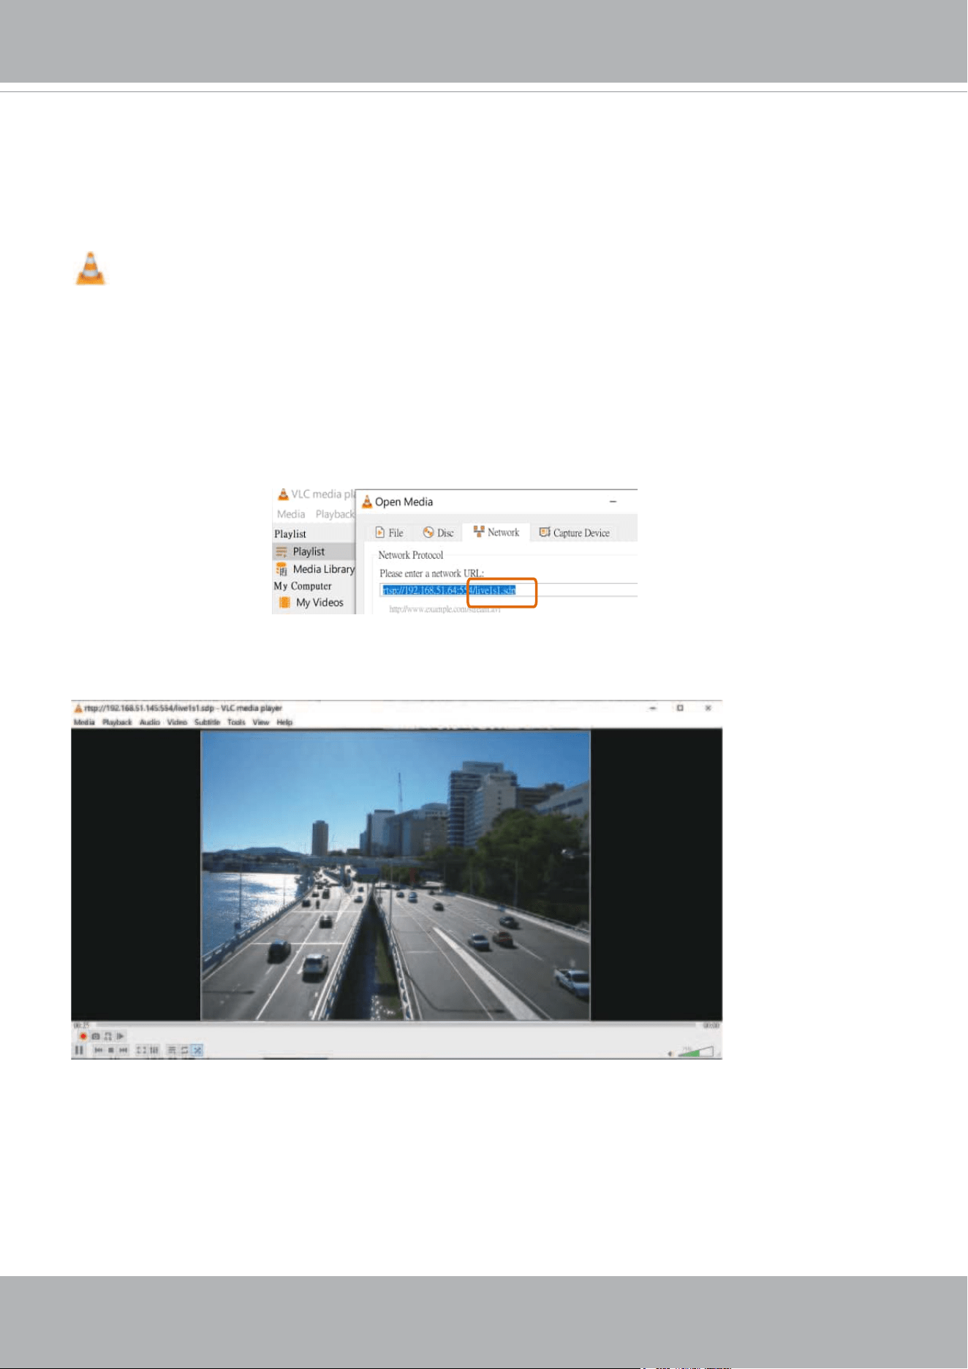Image resolution: width=968 pixels, height=1369 pixels.
Task: Select the Network tab in Open Media
Action: point(496,532)
